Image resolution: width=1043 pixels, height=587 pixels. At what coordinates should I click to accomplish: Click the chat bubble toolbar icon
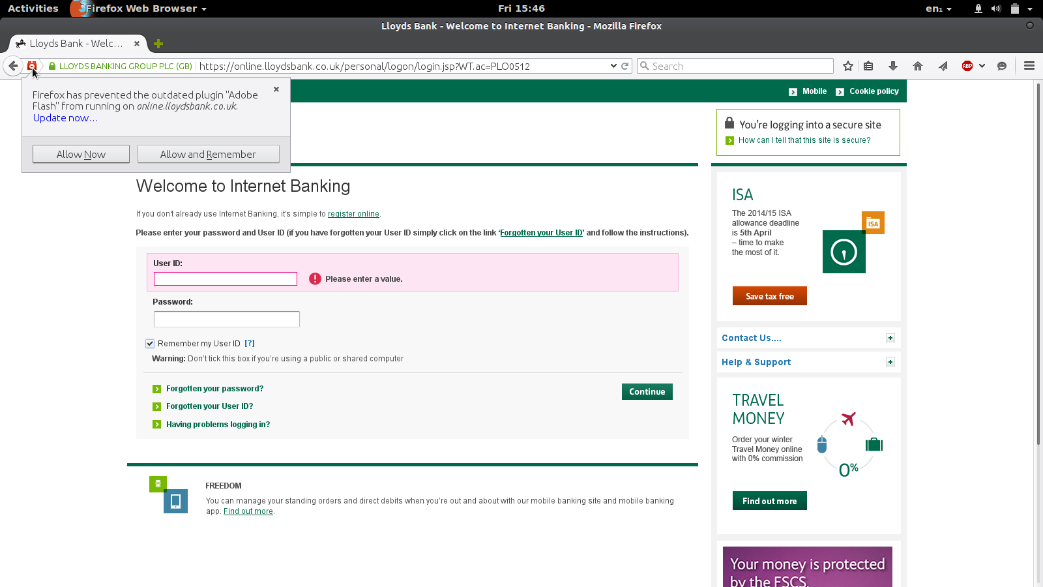(x=1002, y=66)
